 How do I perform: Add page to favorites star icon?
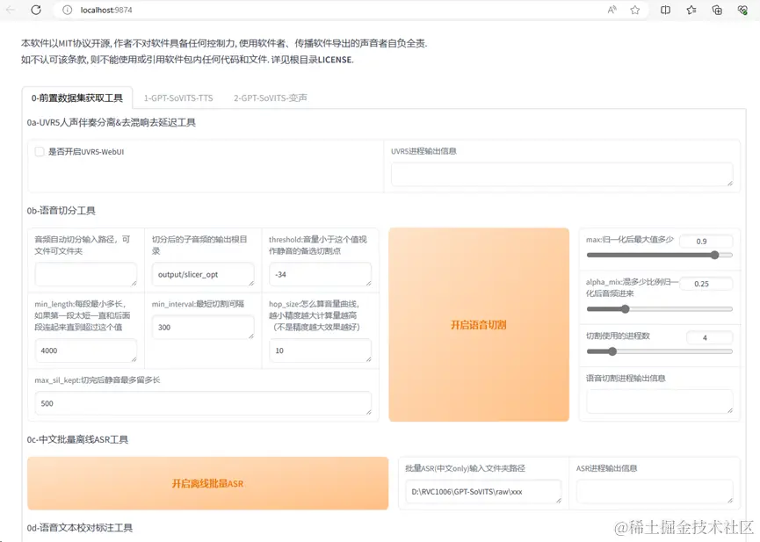point(635,10)
